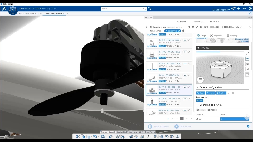This screenshot has width=253, height=142.
Task: Collapse the Configurations (1/10) section
Action: (x=198, y=105)
